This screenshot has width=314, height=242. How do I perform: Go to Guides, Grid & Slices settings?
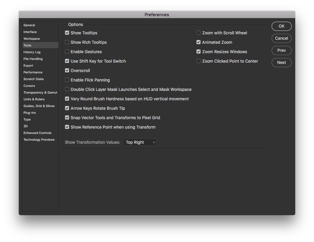click(x=39, y=106)
